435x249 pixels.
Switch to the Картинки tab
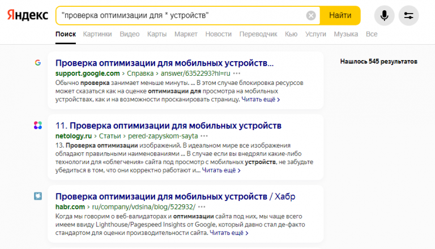pyautogui.click(x=97, y=35)
